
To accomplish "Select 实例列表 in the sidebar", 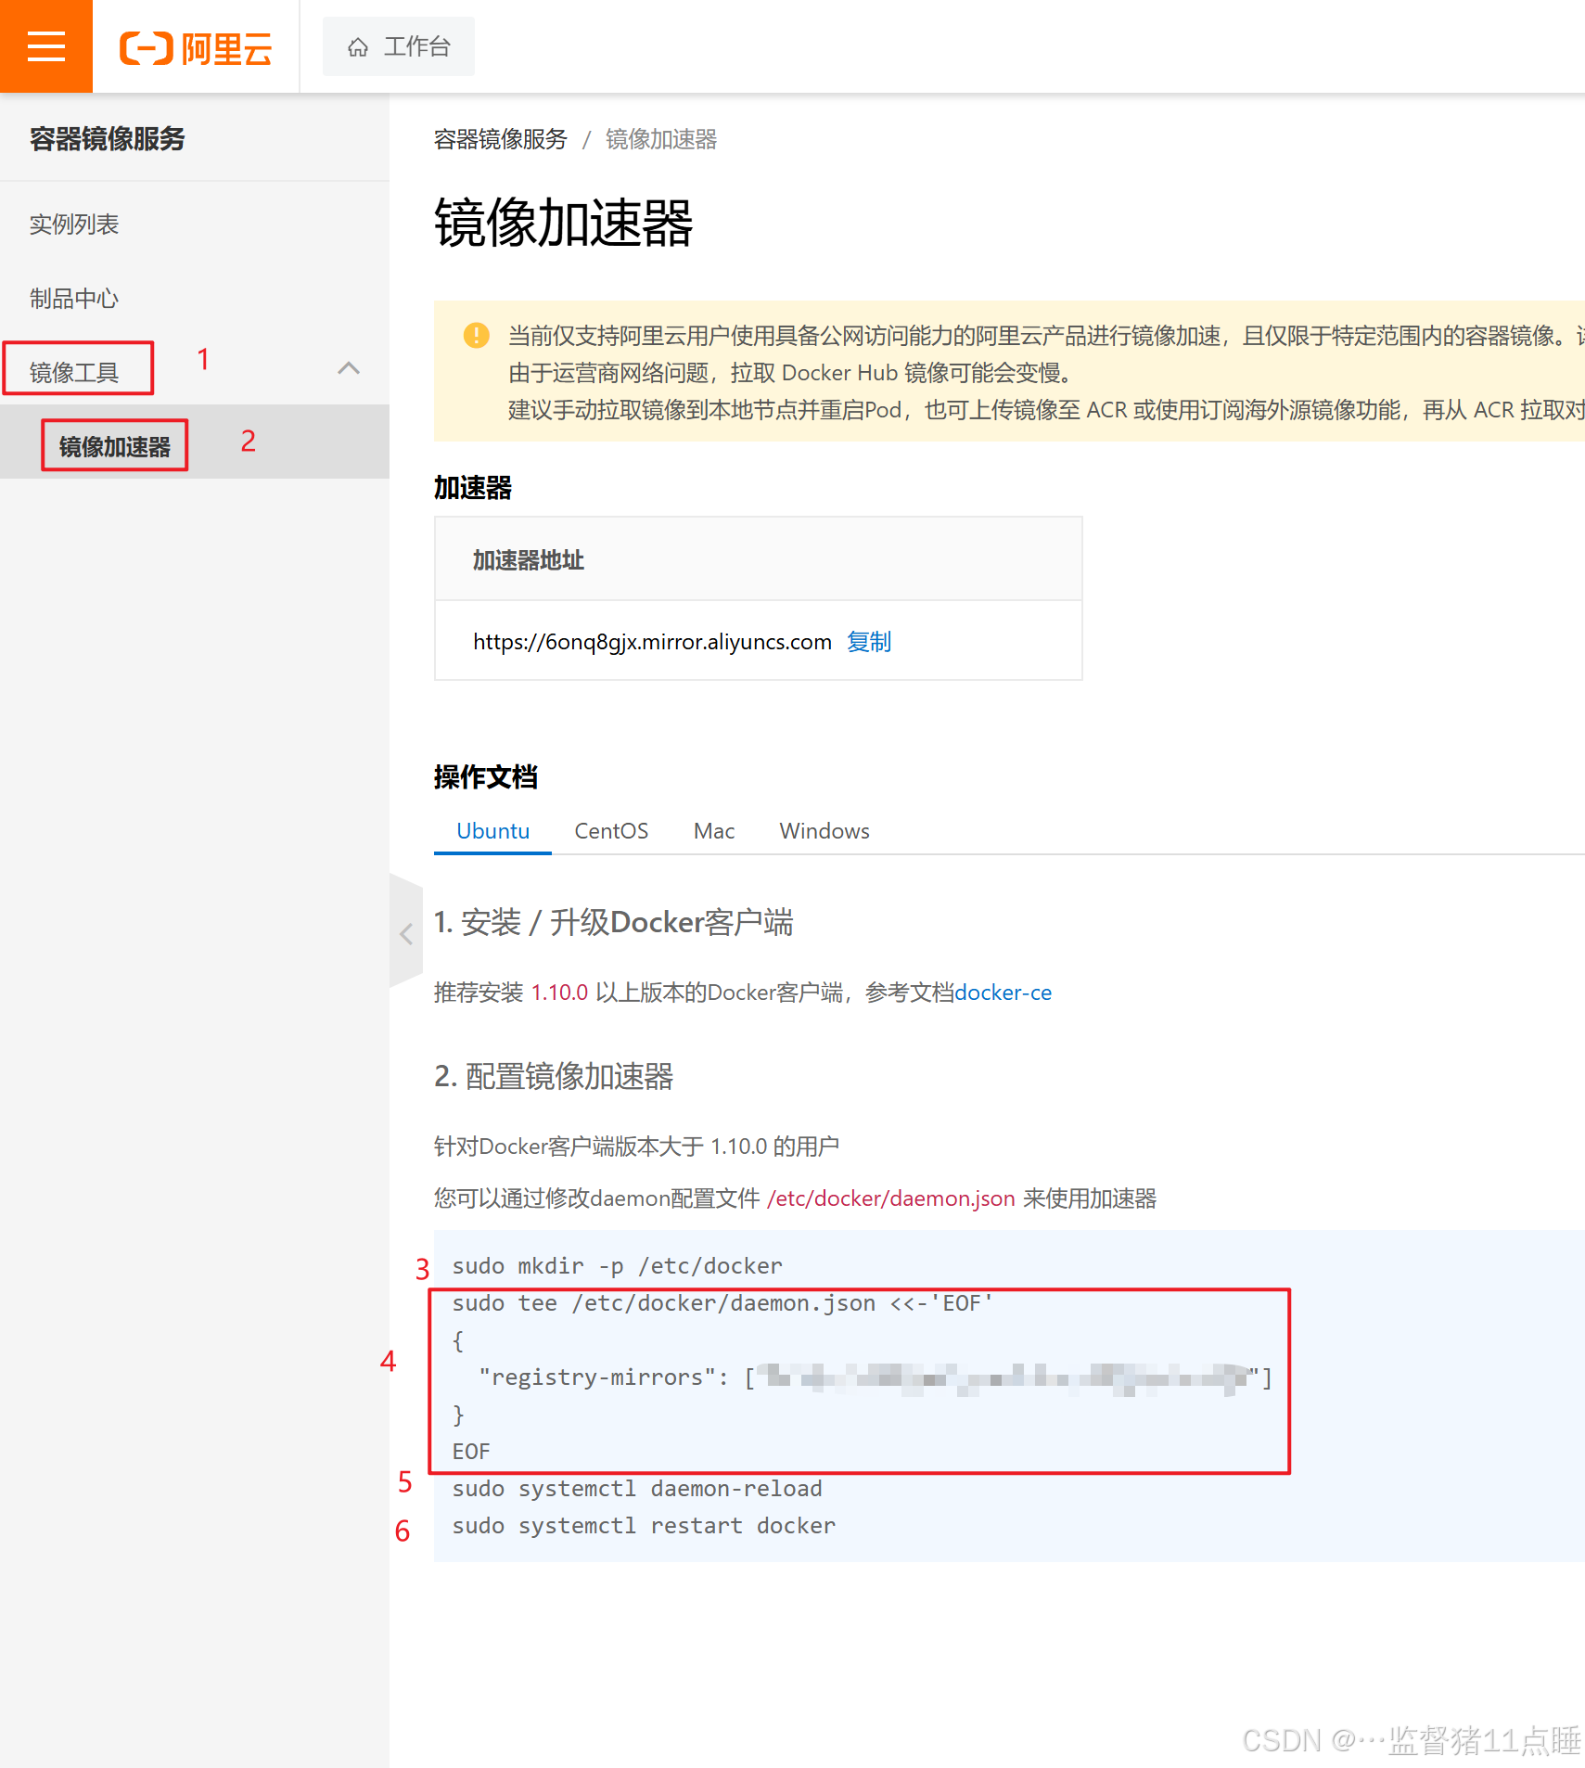I will pos(74,224).
